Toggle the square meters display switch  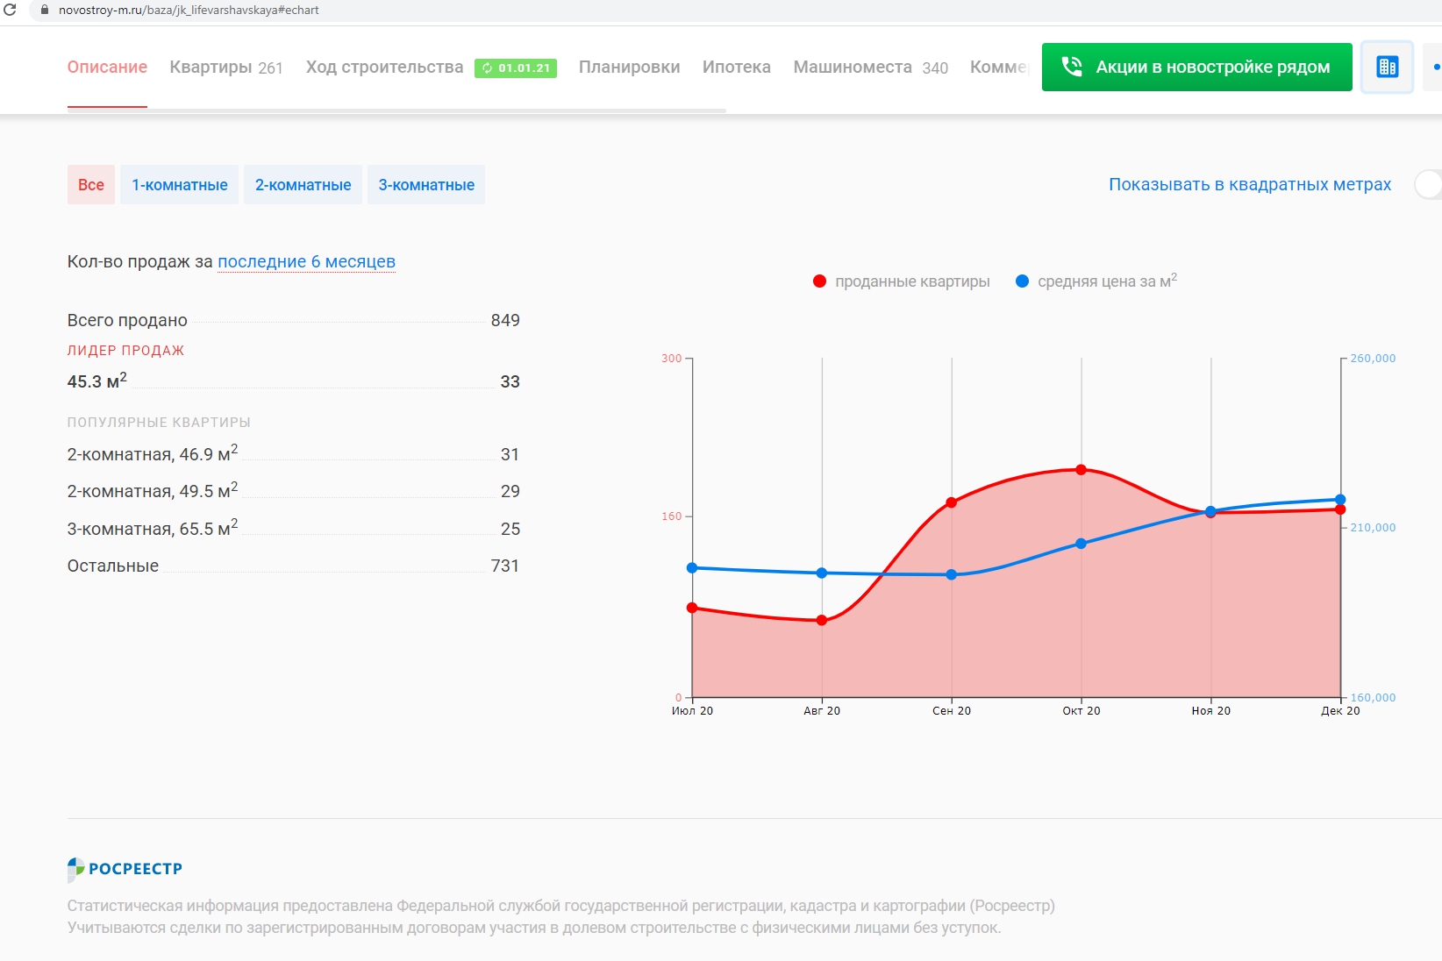tap(1428, 185)
